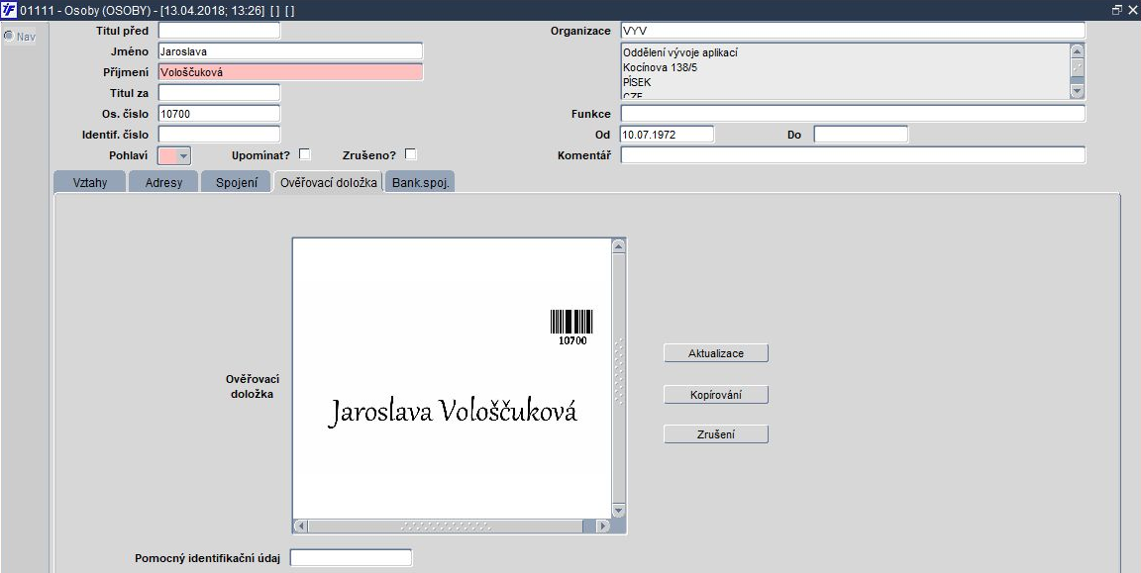Image resolution: width=1141 pixels, height=573 pixels.
Task: Click scroll down arrow of doložka preview
Action: (x=618, y=511)
